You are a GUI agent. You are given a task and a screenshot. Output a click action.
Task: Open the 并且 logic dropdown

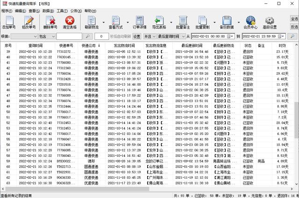pos(150,37)
